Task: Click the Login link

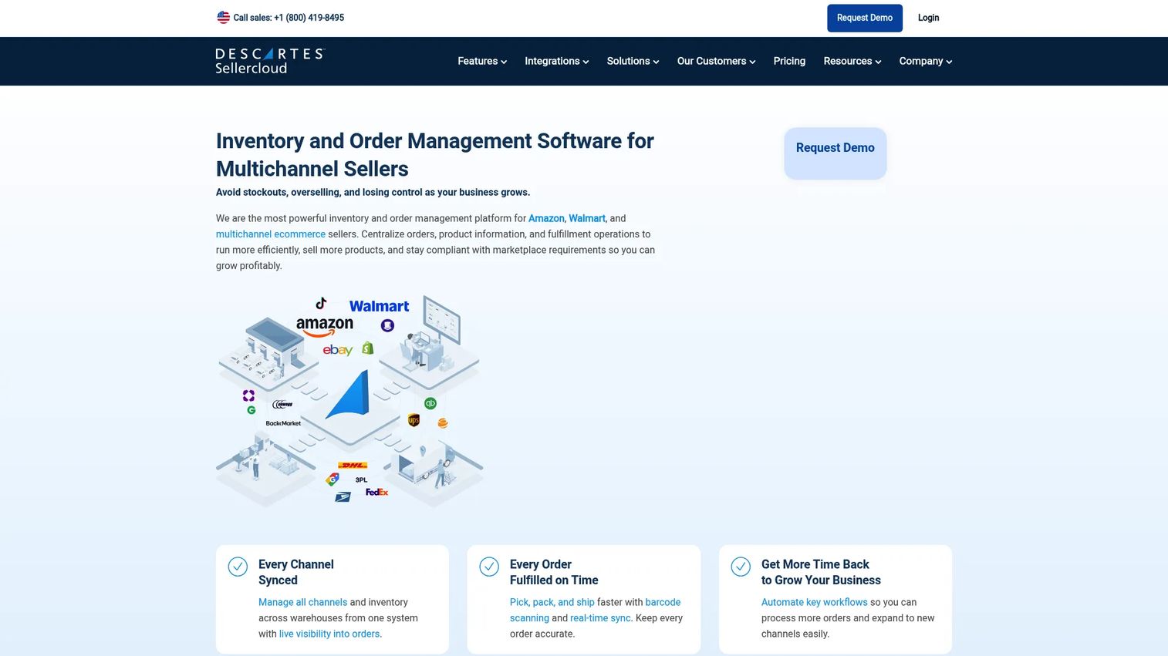Action: pyautogui.click(x=928, y=18)
